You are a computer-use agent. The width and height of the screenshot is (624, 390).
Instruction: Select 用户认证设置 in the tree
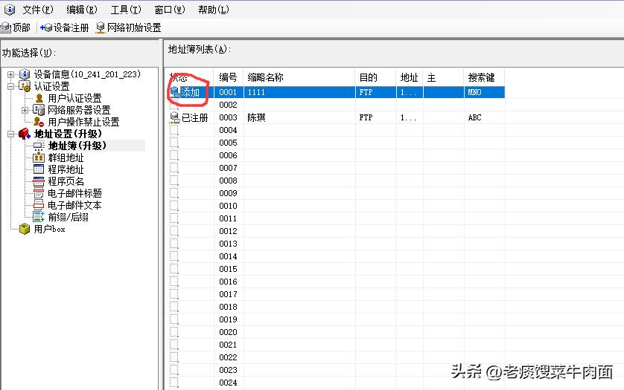click(x=74, y=98)
